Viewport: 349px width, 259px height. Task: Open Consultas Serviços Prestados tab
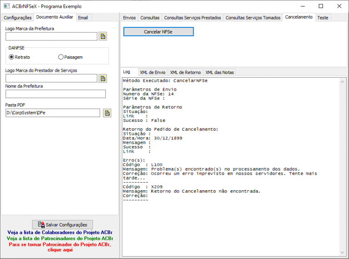tap(193, 18)
